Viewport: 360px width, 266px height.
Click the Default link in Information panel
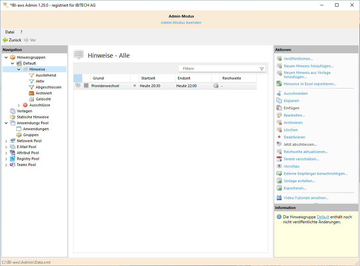click(323, 217)
